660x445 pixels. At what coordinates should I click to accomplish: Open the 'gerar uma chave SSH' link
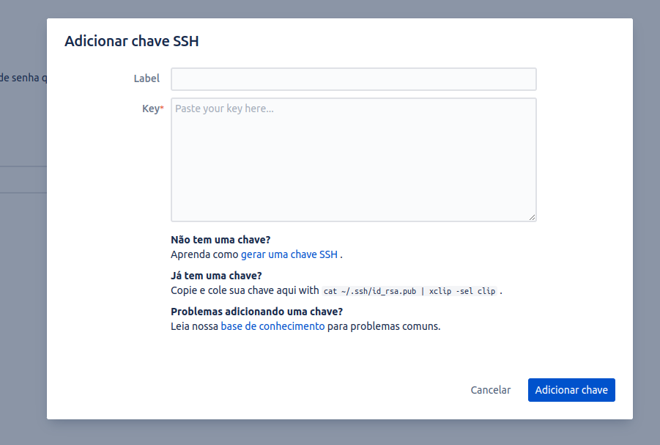pos(289,254)
